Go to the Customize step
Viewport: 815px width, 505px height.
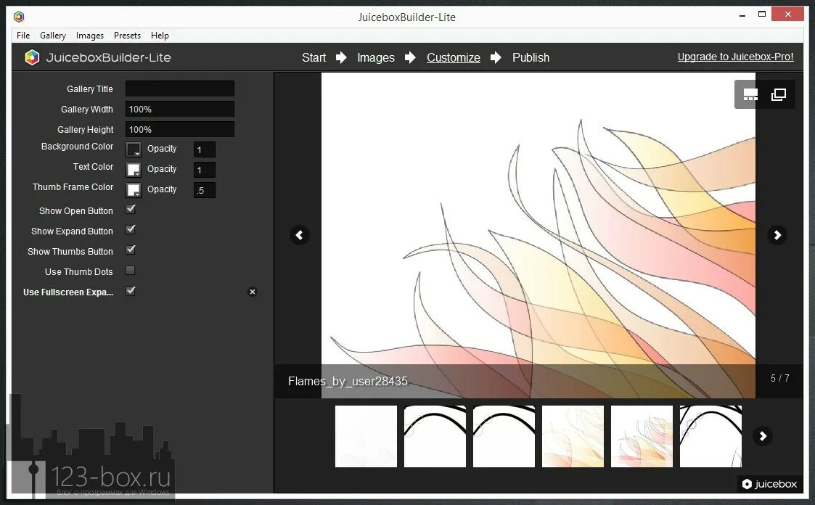coord(454,57)
